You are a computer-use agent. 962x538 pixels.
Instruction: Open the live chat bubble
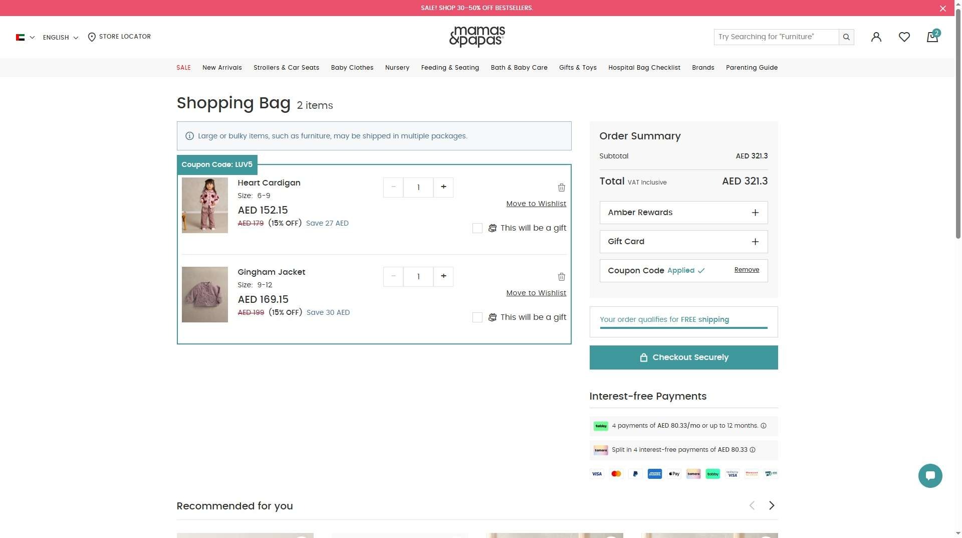tap(930, 475)
